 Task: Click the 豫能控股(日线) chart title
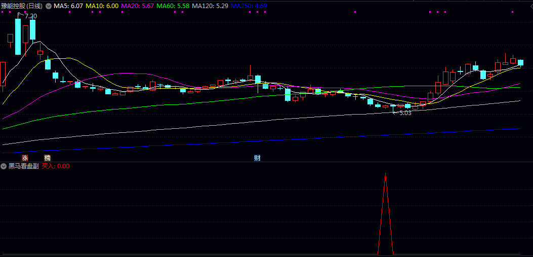[22, 6]
